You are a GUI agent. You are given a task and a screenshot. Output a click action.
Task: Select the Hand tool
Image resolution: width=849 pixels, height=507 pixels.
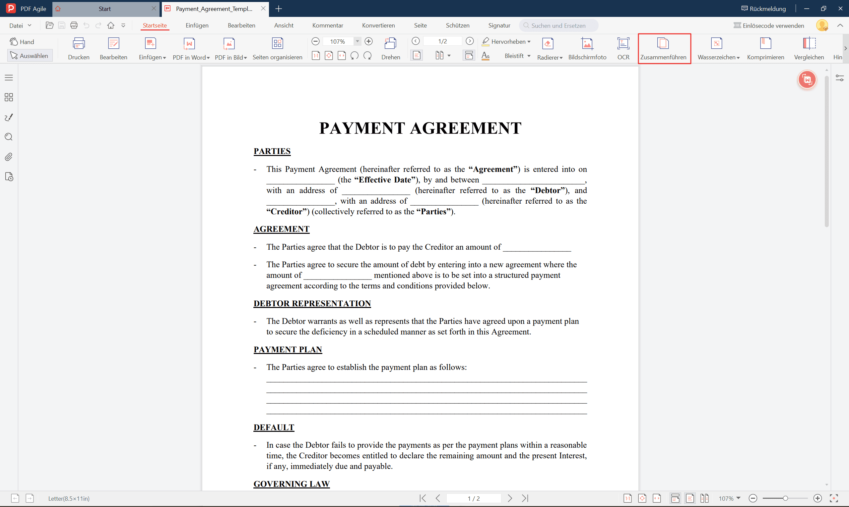point(22,42)
